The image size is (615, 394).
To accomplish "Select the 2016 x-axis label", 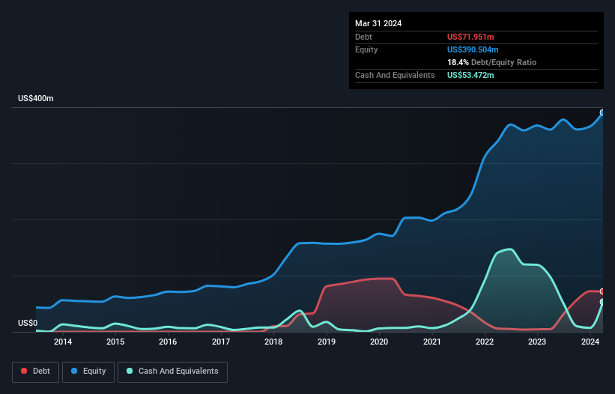I will [x=168, y=342].
